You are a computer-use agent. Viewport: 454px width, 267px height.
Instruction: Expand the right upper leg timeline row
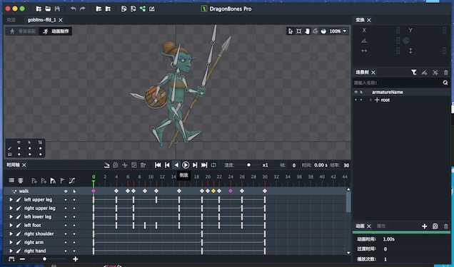click(x=11, y=208)
